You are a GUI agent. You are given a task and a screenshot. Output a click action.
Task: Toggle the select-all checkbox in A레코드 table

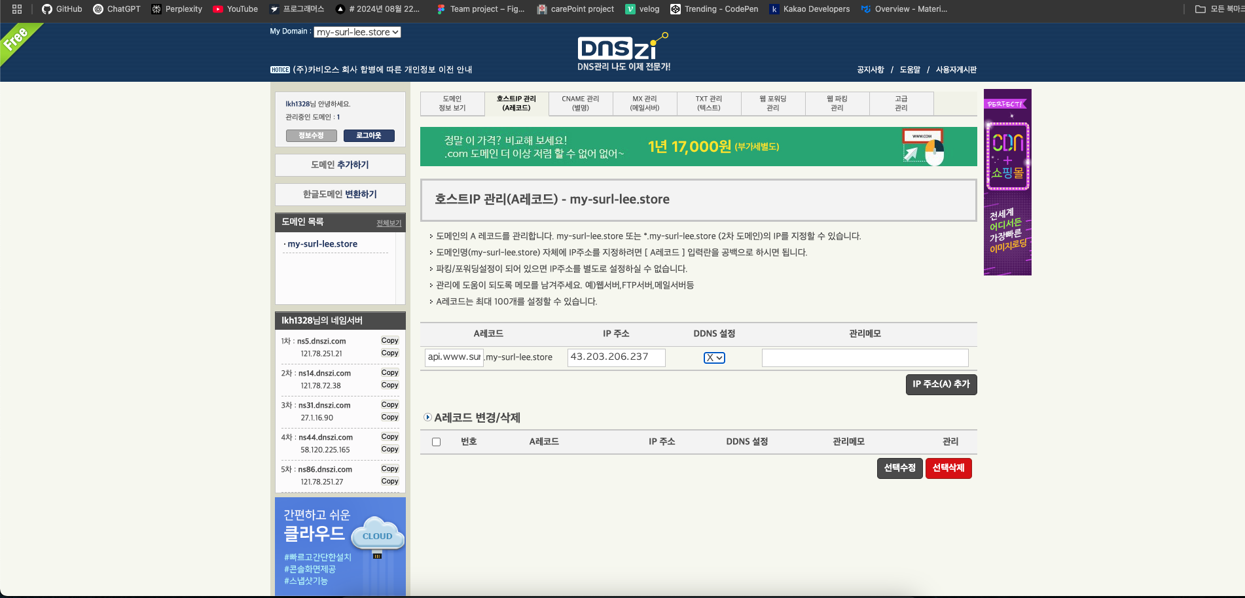pos(436,442)
